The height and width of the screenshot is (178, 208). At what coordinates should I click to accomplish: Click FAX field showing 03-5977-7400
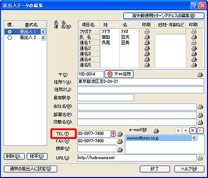[x=97, y=141]
